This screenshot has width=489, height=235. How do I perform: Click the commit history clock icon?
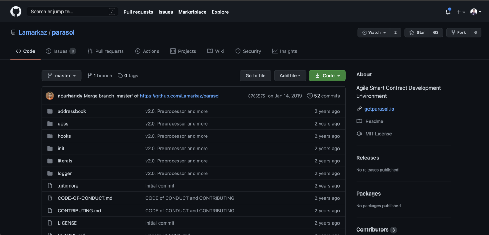(310, 96)
